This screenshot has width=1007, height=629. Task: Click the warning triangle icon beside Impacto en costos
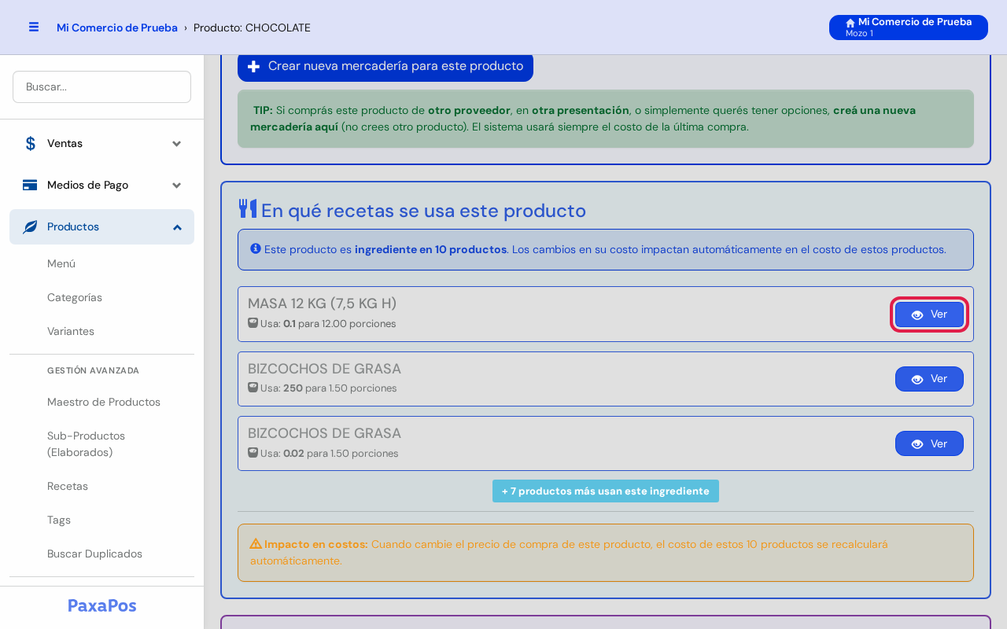[x=256, y=543]
